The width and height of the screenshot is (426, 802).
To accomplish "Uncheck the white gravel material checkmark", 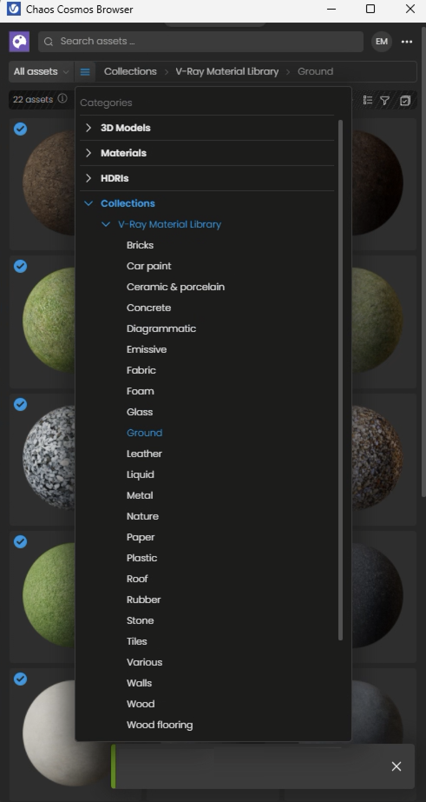I will (20, 404).
